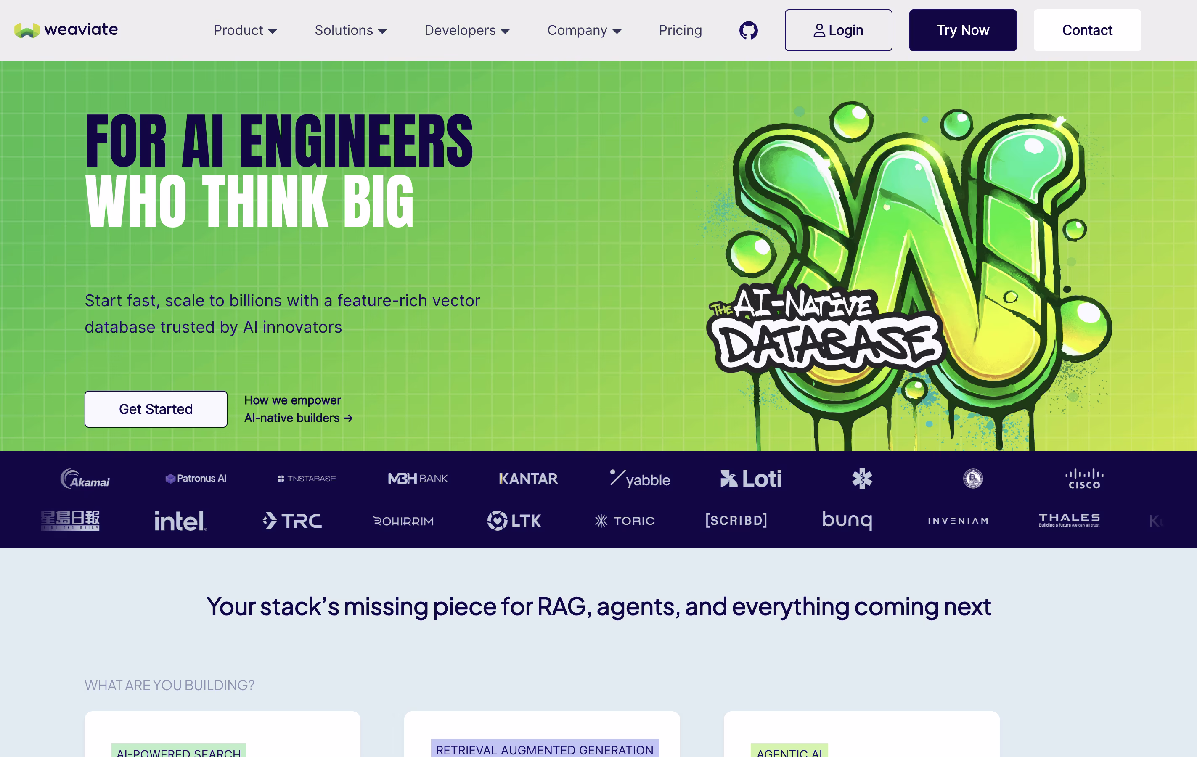Viewport: 1197px width, 757px height.
Task: Select the Retrieval Augmented Generation tag
Action: [x=544, y=748]
